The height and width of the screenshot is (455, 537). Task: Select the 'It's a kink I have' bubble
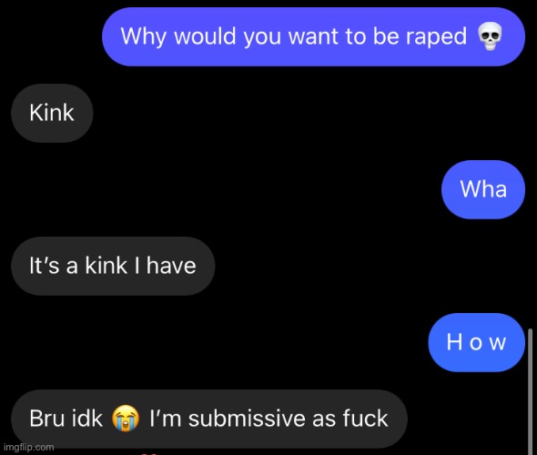click(x=113, y=266)
